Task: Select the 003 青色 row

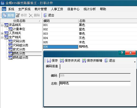Action: pyautogui.click(x=90, y=34)
